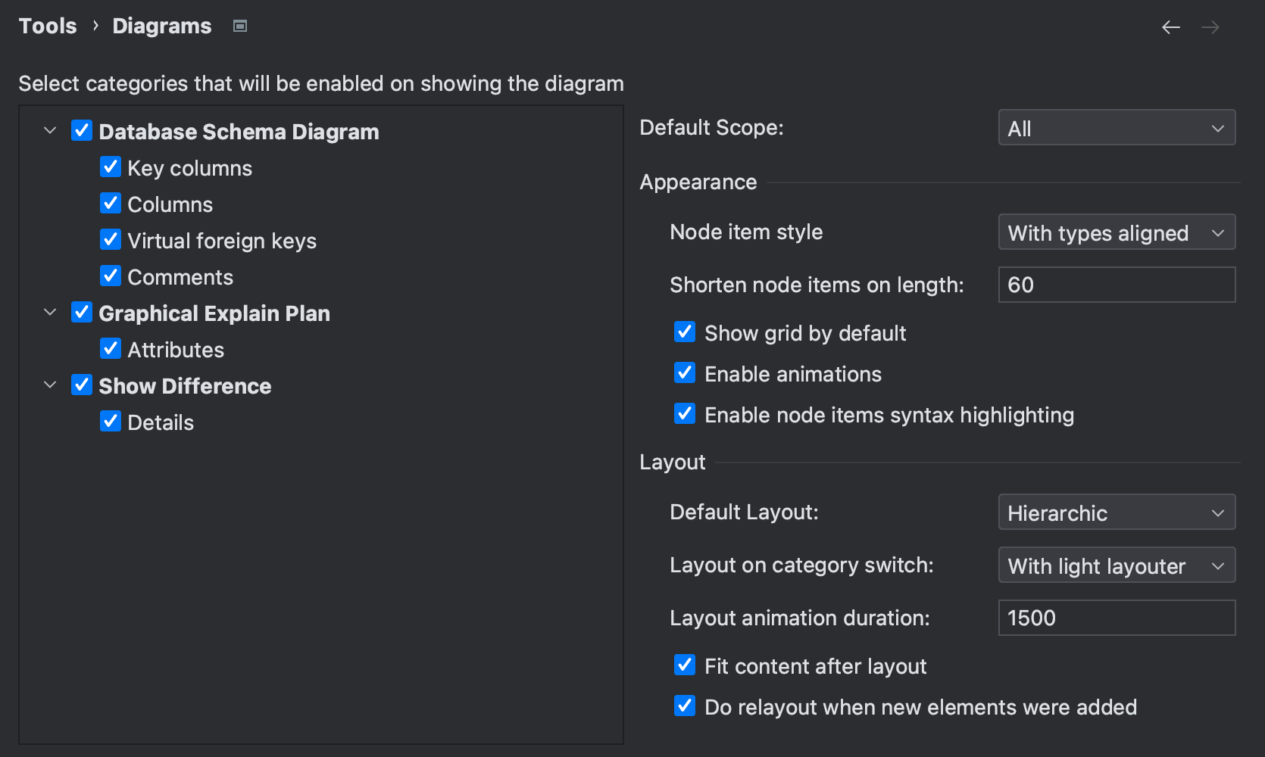
Task: Click the forward navigation arrow
Action: tap(1210, 26)
